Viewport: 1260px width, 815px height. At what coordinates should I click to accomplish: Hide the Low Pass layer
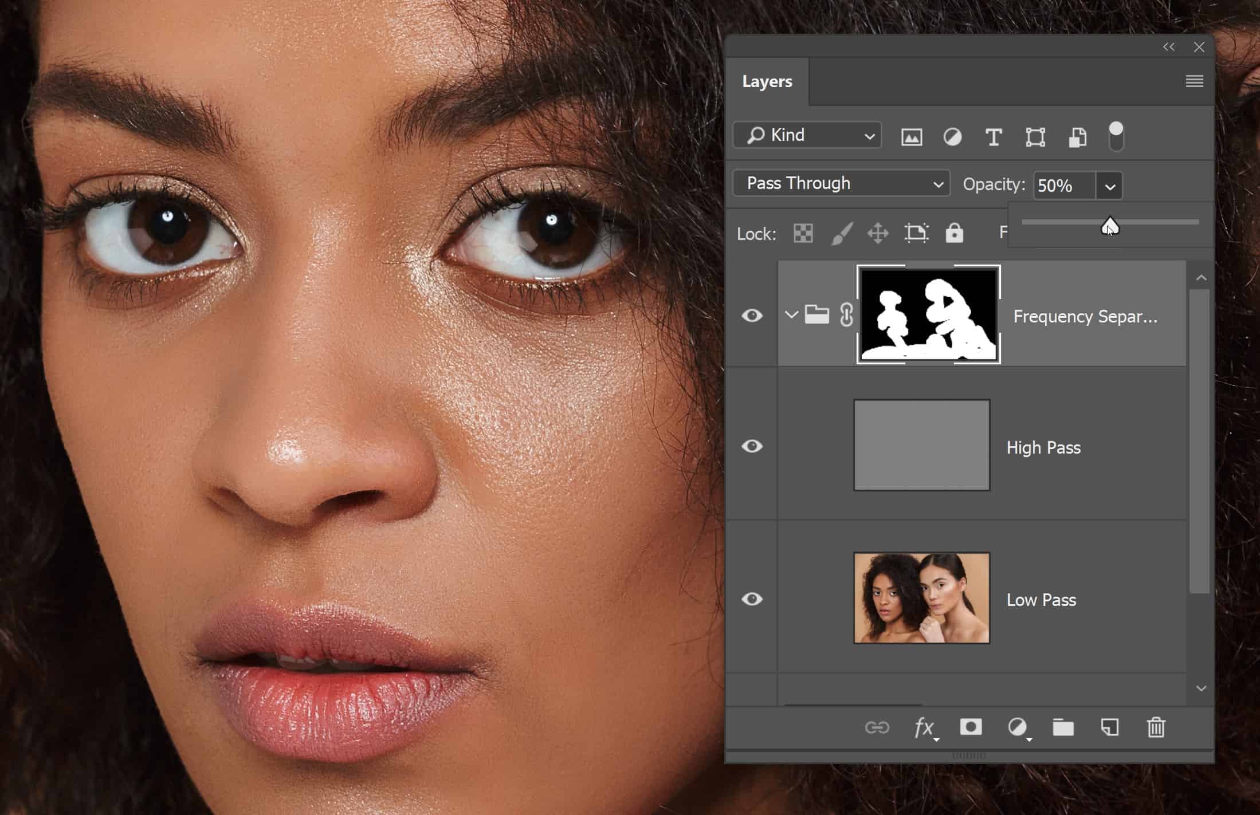pos(752,599)
